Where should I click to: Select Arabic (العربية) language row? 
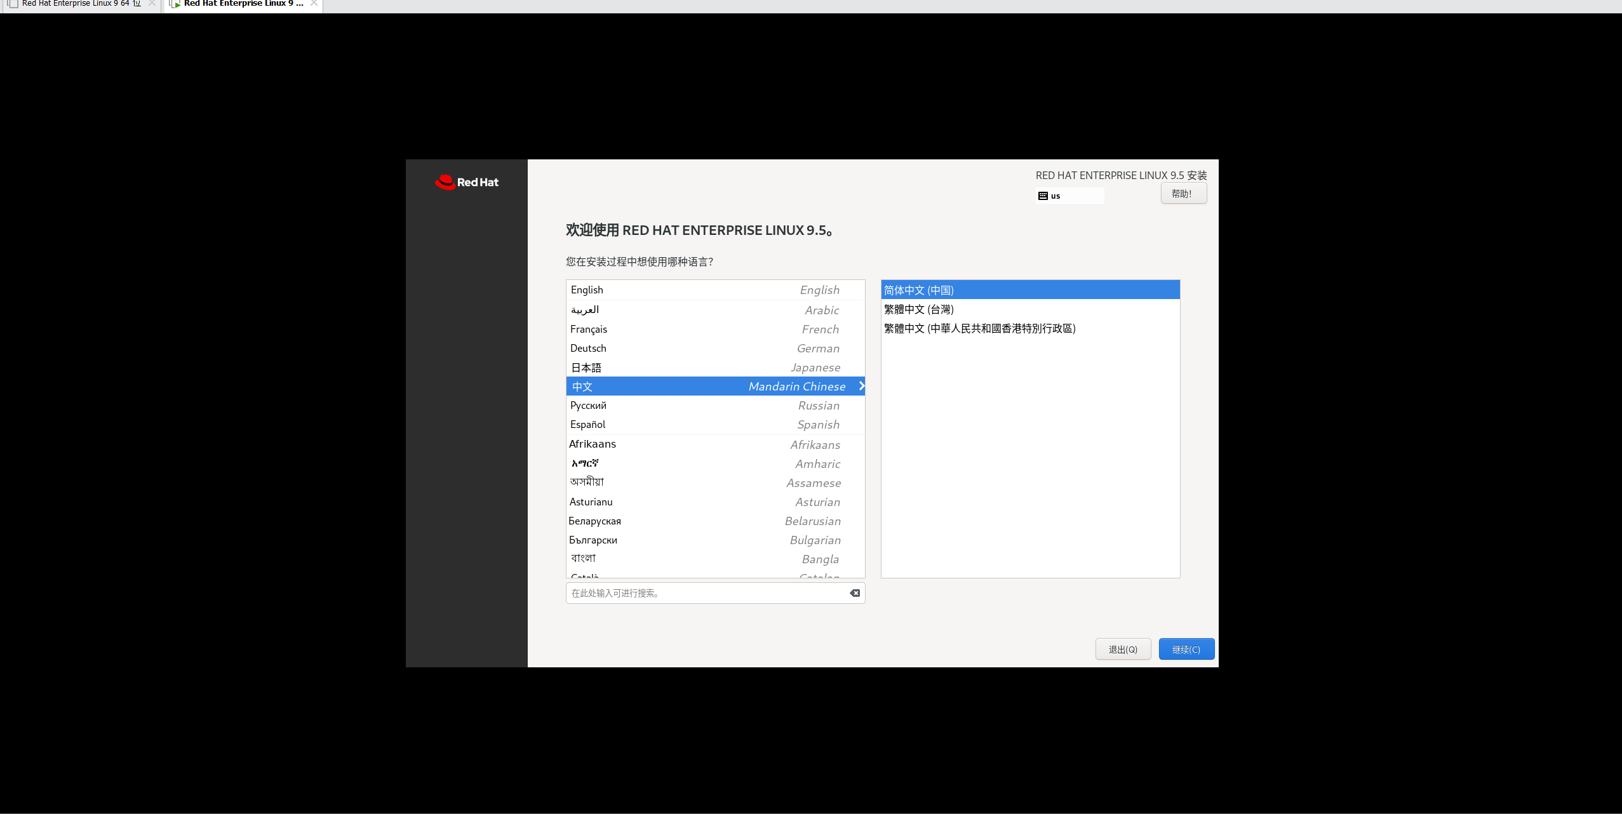[715, 310]
